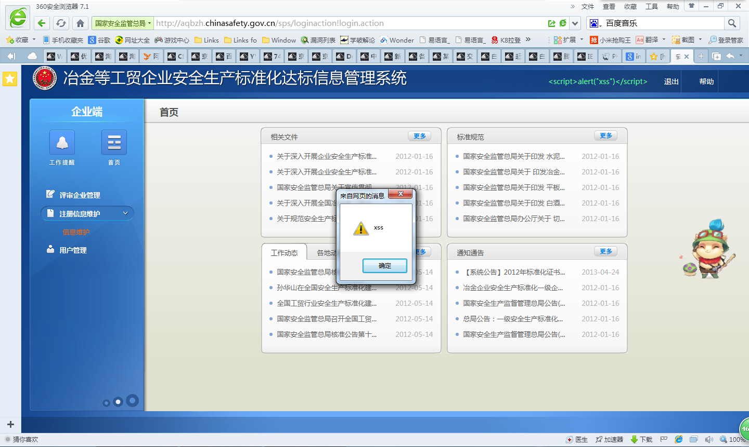
Task: Go back with the browser back arrow
Action: tap(42, 23)
